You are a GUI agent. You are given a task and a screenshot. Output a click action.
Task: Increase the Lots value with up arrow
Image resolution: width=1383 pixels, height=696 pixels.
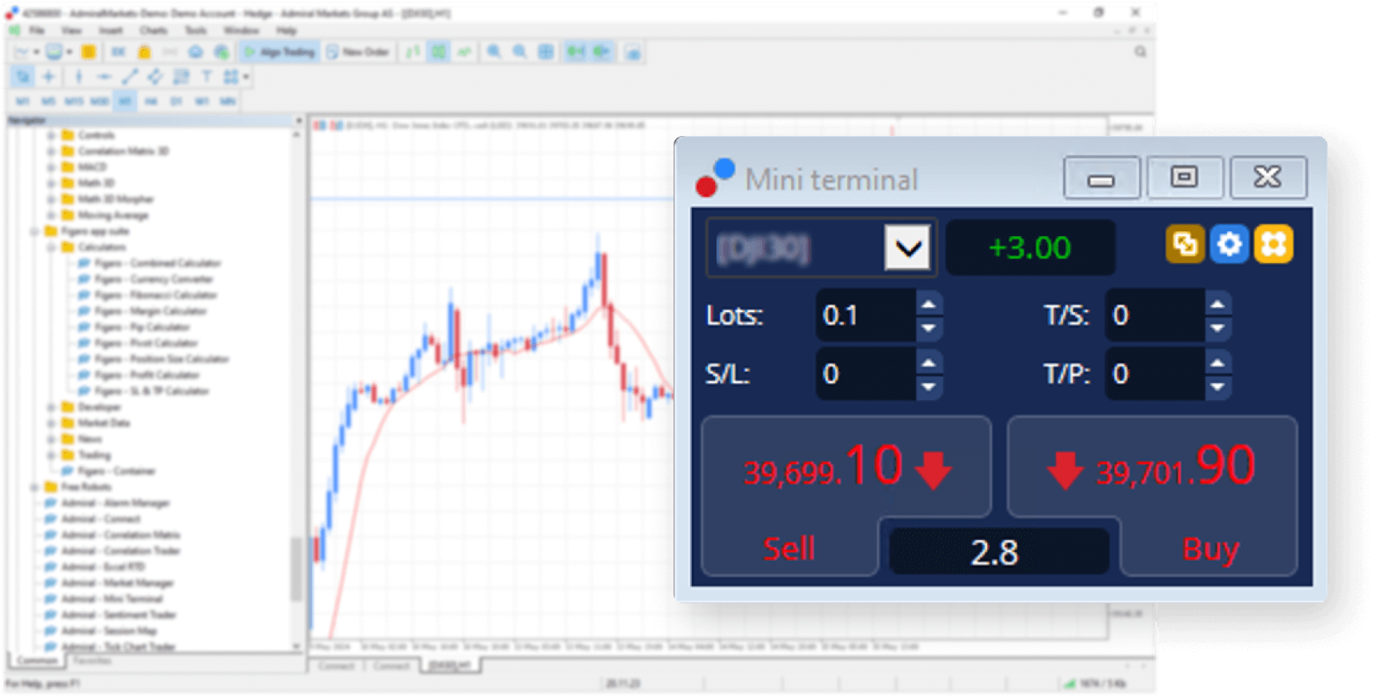coord(928,304)
